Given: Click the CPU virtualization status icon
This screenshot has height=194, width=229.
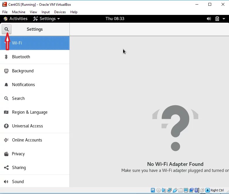Looking at the screenshot, I should (x=197, y=190).
